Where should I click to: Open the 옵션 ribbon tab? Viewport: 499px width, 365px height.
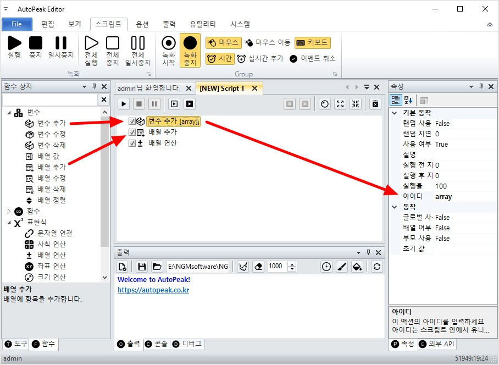142,24
